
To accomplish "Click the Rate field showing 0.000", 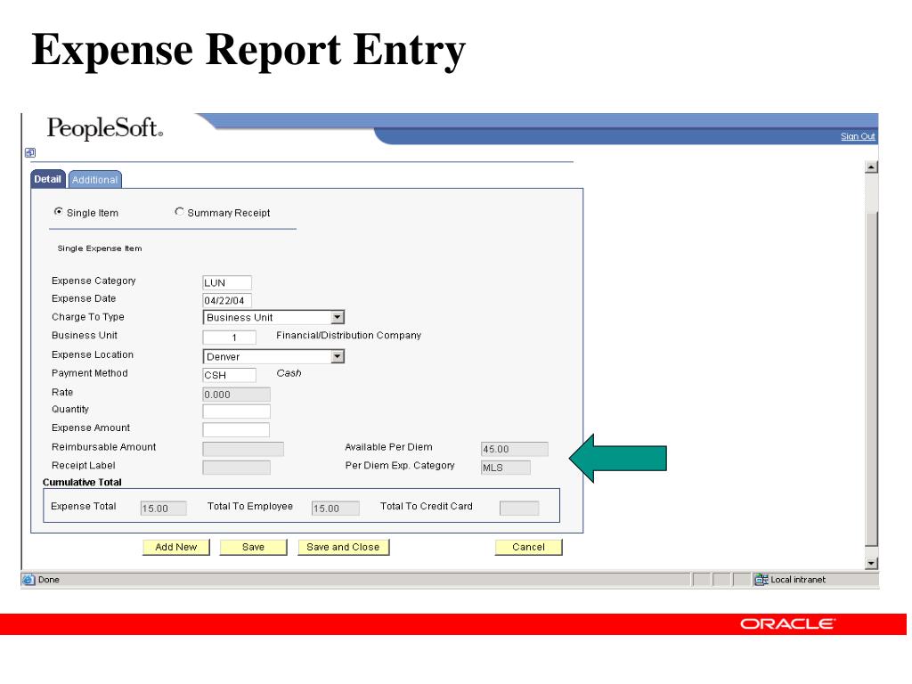I will [236, 395].
